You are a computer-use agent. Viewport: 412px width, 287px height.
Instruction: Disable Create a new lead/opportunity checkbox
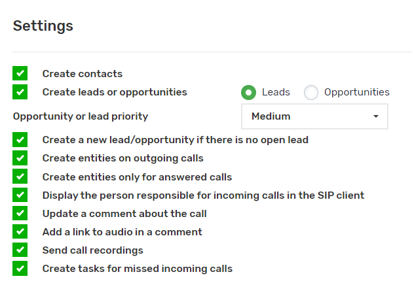[20, 140]
